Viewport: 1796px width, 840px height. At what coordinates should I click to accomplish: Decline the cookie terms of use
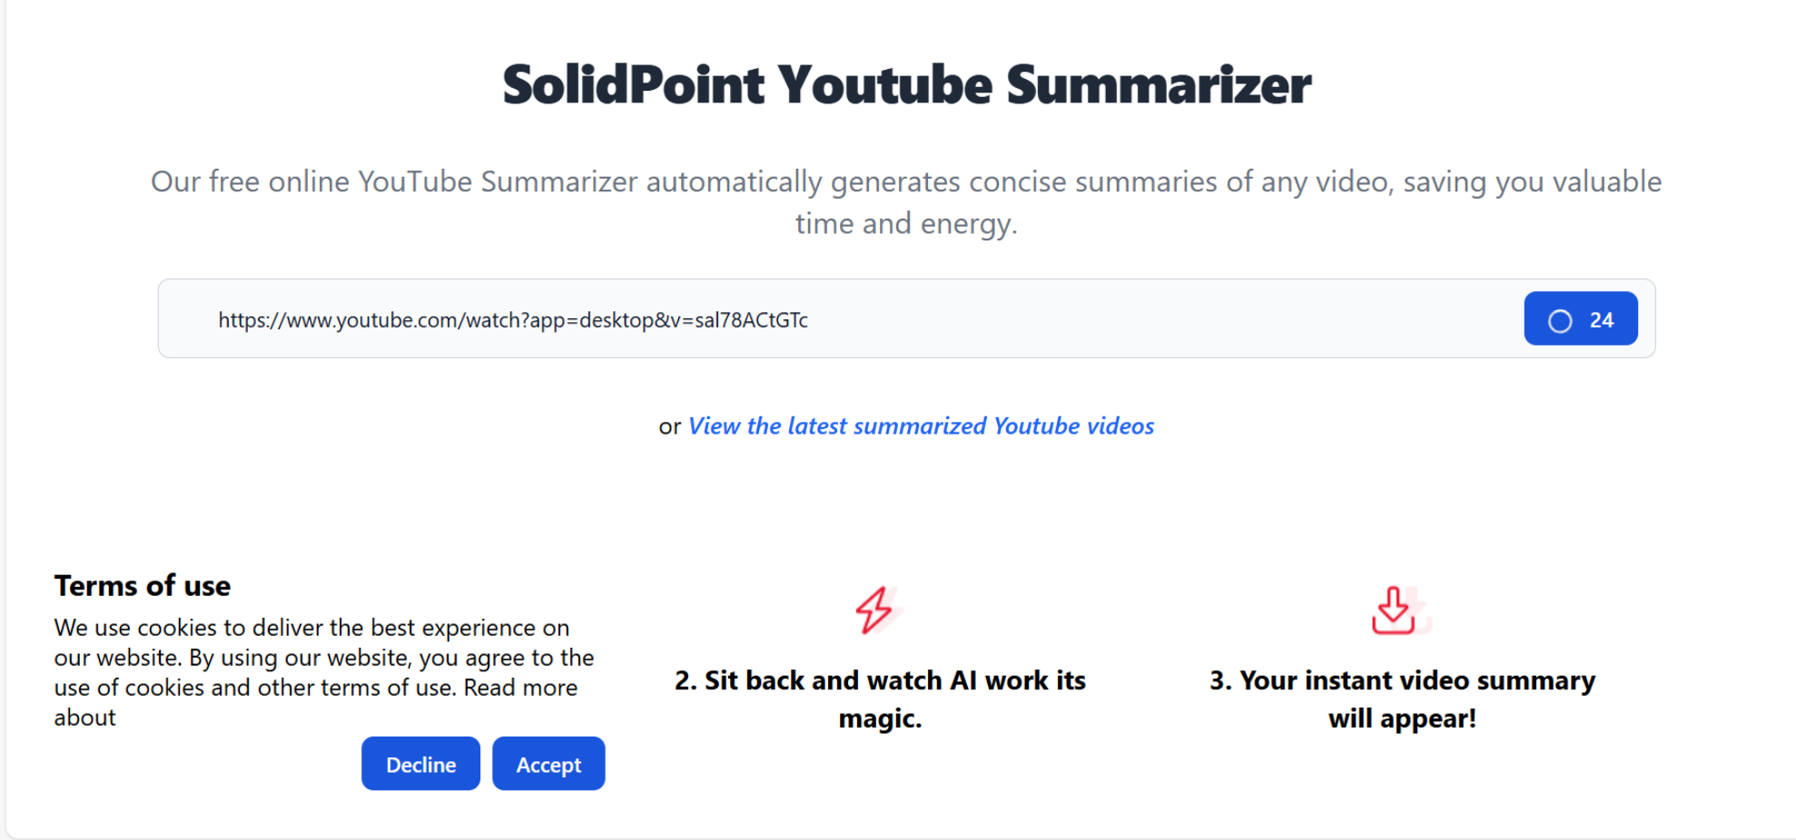tap(420, 764)
